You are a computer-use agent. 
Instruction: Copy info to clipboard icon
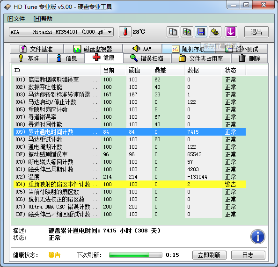(x=173, y=32)
